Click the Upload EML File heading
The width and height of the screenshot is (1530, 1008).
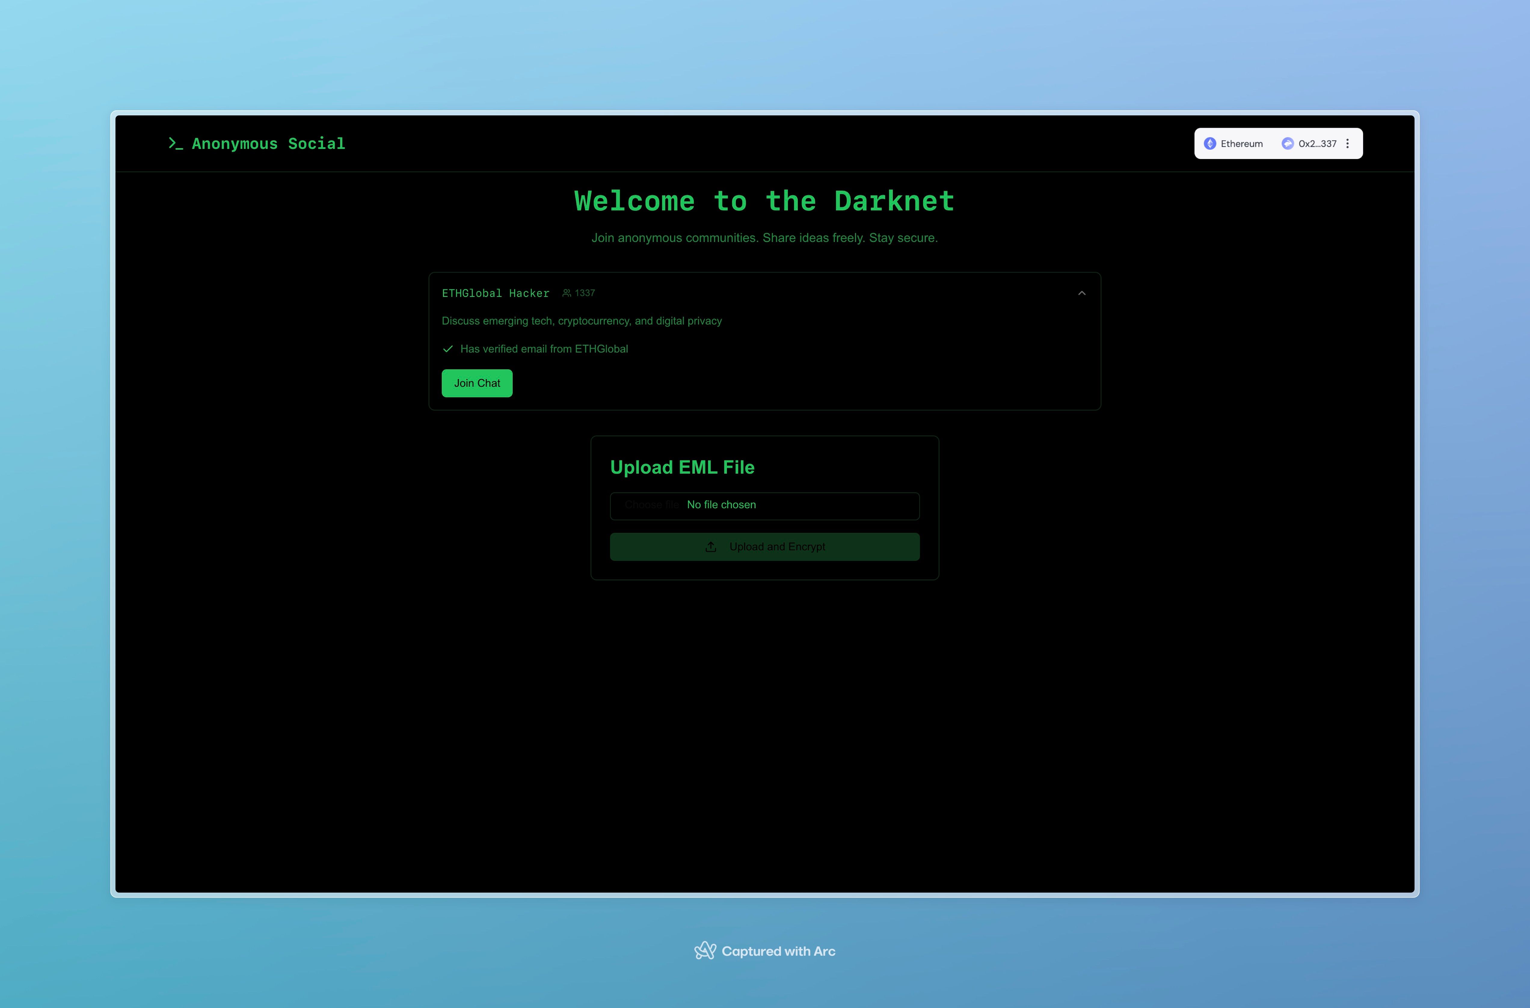(x=682, y=467)
